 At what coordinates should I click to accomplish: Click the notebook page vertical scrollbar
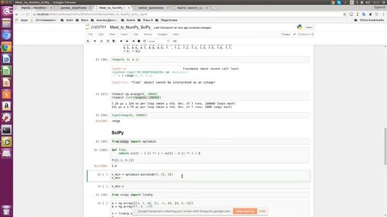click(385, 146)
